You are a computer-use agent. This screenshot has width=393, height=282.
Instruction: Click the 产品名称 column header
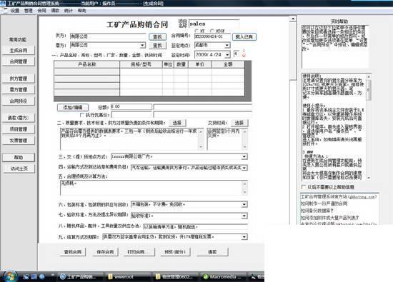(86, 64)
